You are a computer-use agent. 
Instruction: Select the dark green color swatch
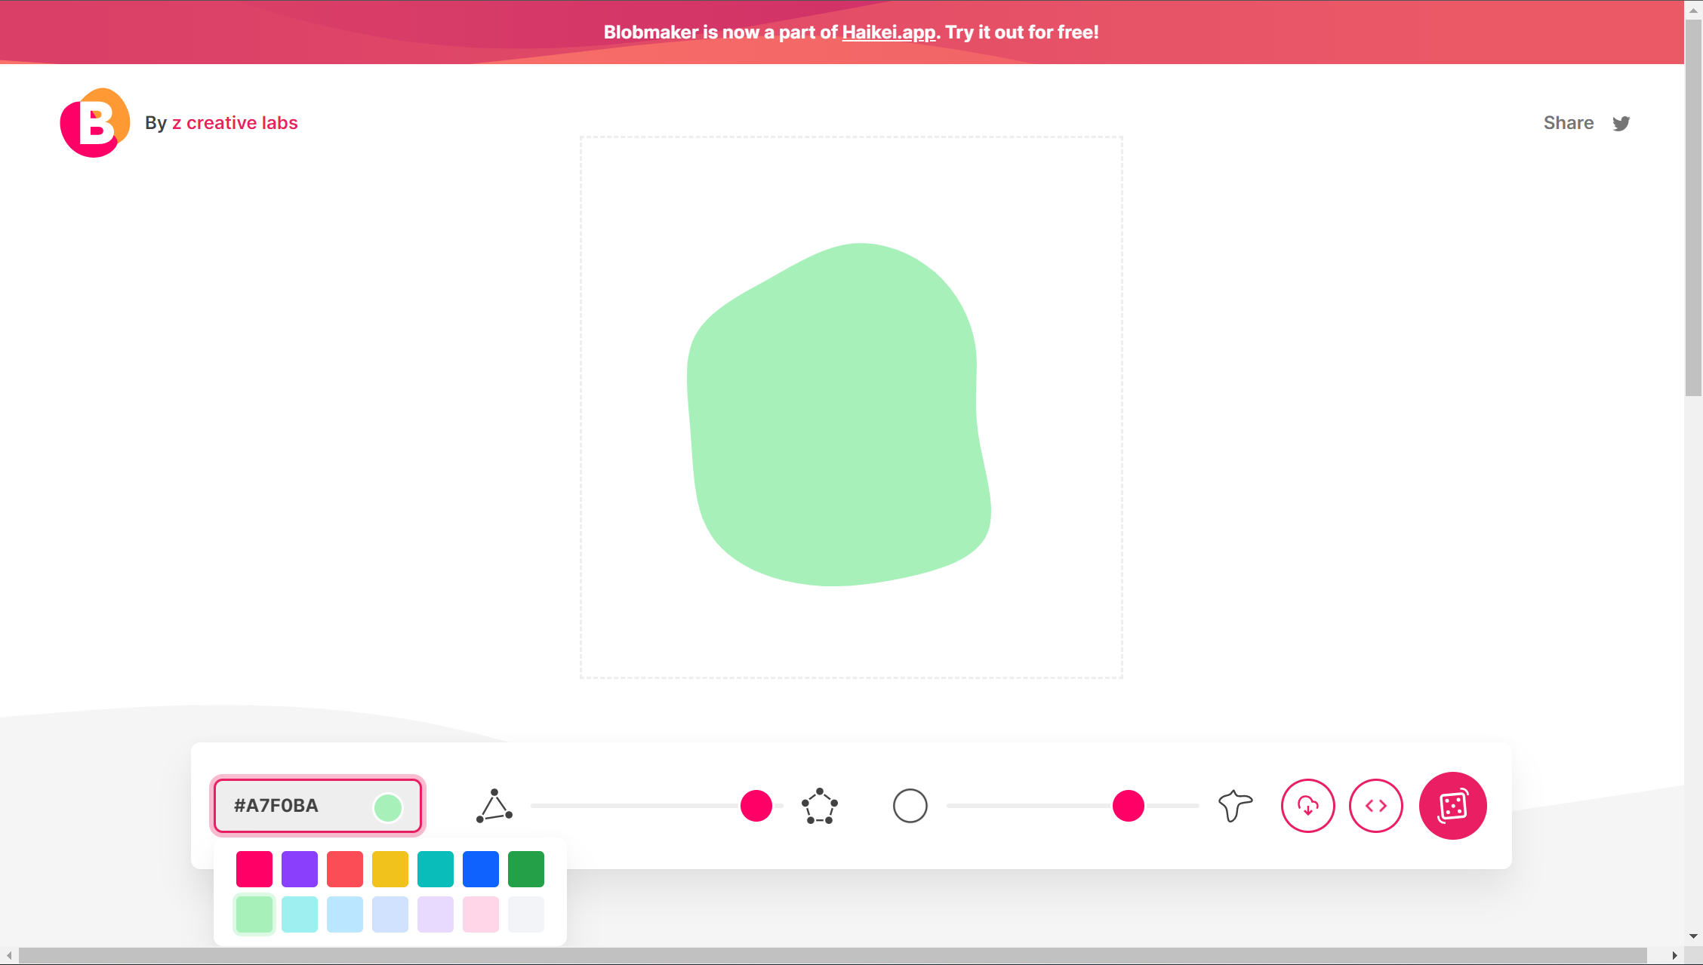[526, 868]
